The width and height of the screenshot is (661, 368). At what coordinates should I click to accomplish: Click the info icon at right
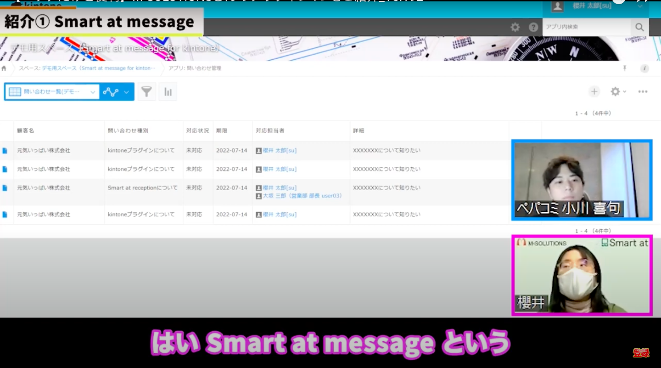click(644, 68)
